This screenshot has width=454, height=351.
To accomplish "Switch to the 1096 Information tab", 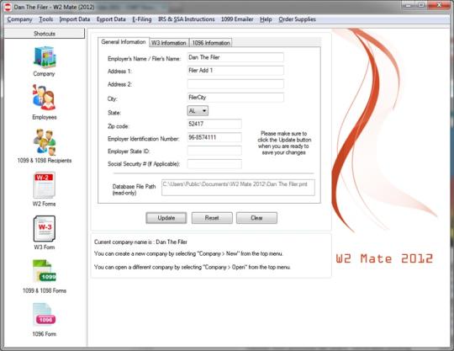I will tap(211, 43).
